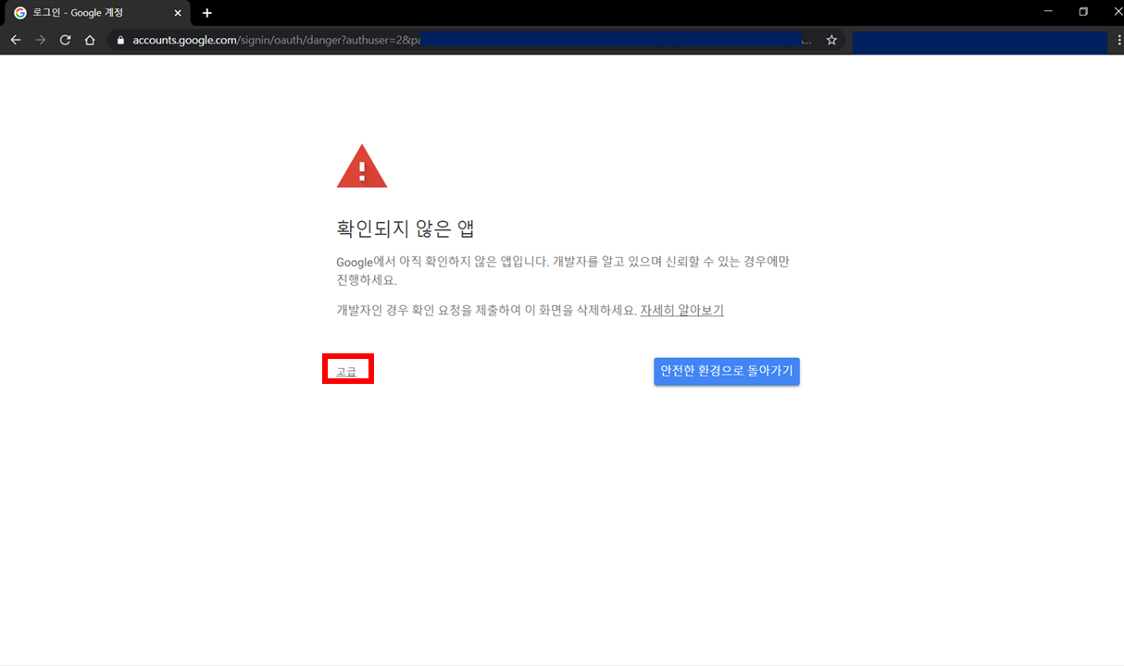Select the 로그인 - Google 계정 tab
1124x666 pixels.
coord(96,13)
